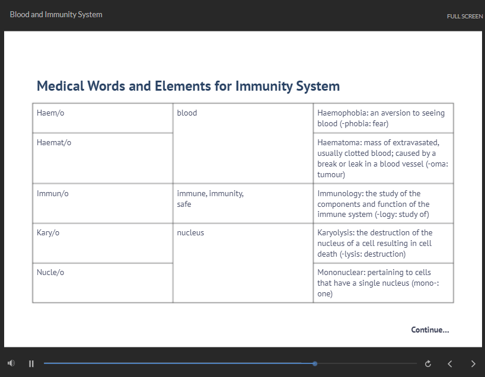Select the lesson title Blood and Immunity System

pos(56,14)
